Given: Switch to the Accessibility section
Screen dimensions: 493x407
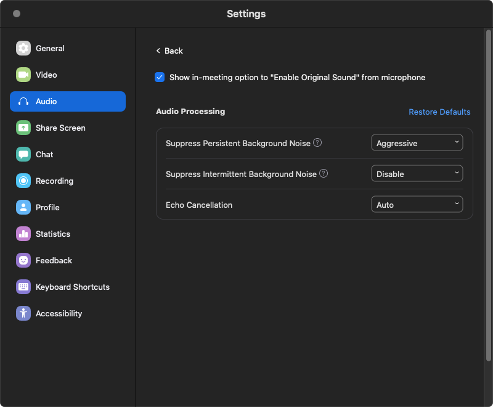Looking at the screenshot, I should 59,314.
